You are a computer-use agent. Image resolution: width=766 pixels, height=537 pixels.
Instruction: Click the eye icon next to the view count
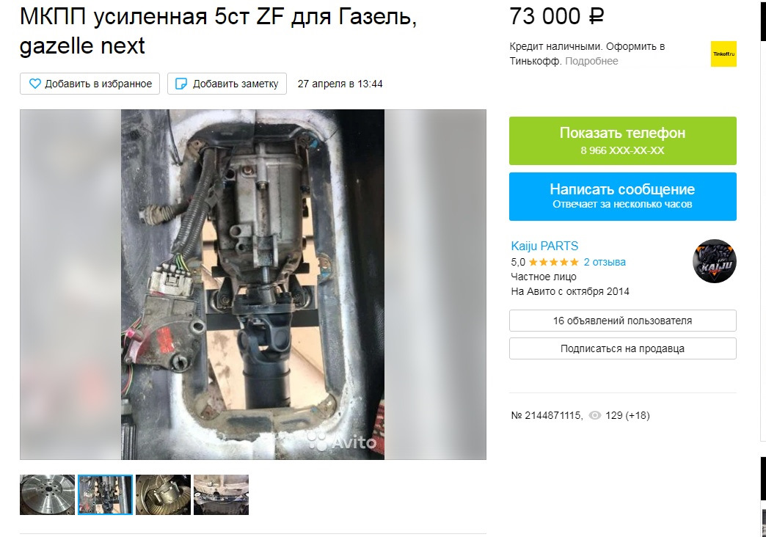pos(594,415)
